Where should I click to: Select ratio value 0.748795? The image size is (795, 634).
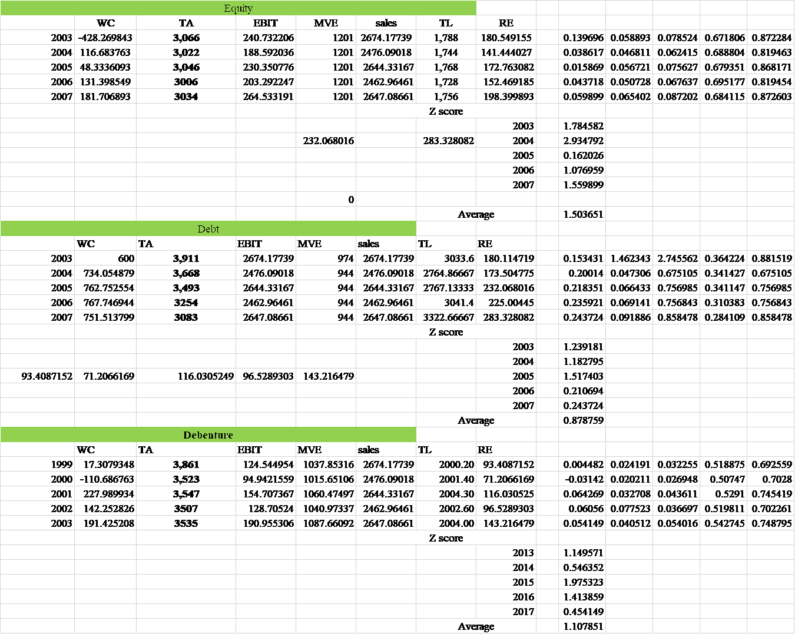click(771, 523)
